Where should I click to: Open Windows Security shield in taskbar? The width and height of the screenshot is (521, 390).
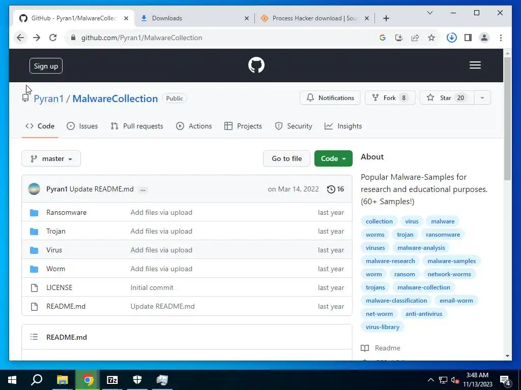point(137,380)
